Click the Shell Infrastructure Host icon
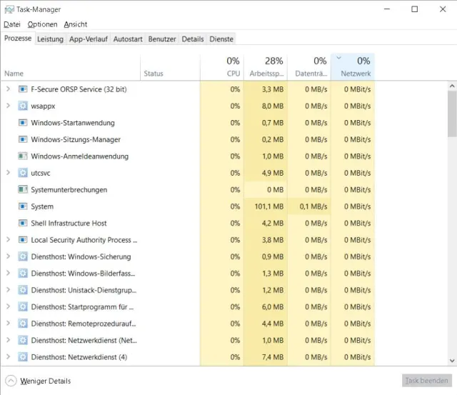The height and width of the screenshot is (395, 457). pos(23,224)
